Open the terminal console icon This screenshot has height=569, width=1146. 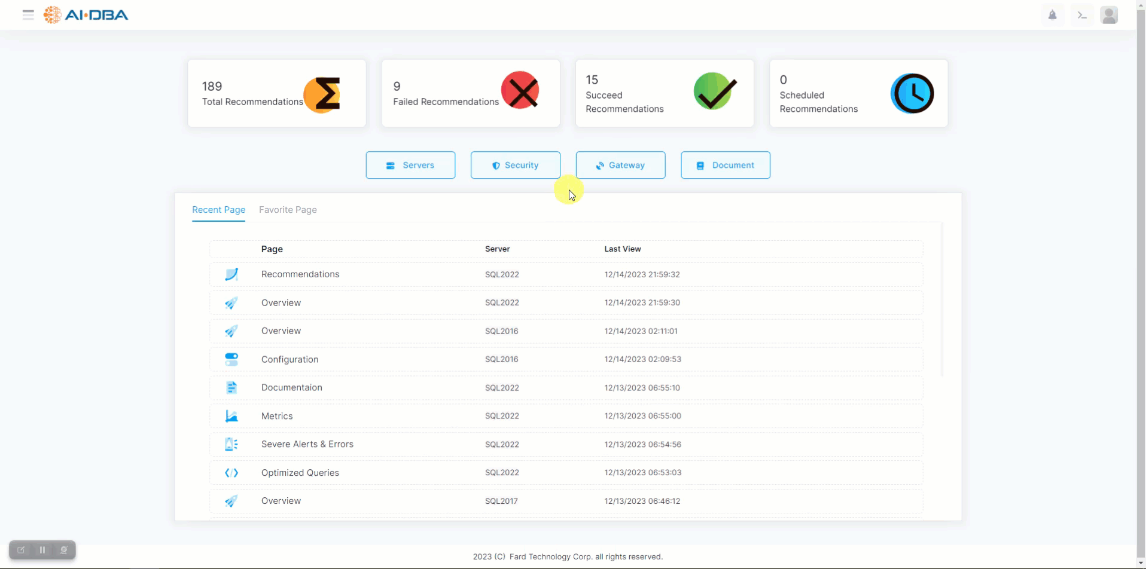tap(1082, 15)
